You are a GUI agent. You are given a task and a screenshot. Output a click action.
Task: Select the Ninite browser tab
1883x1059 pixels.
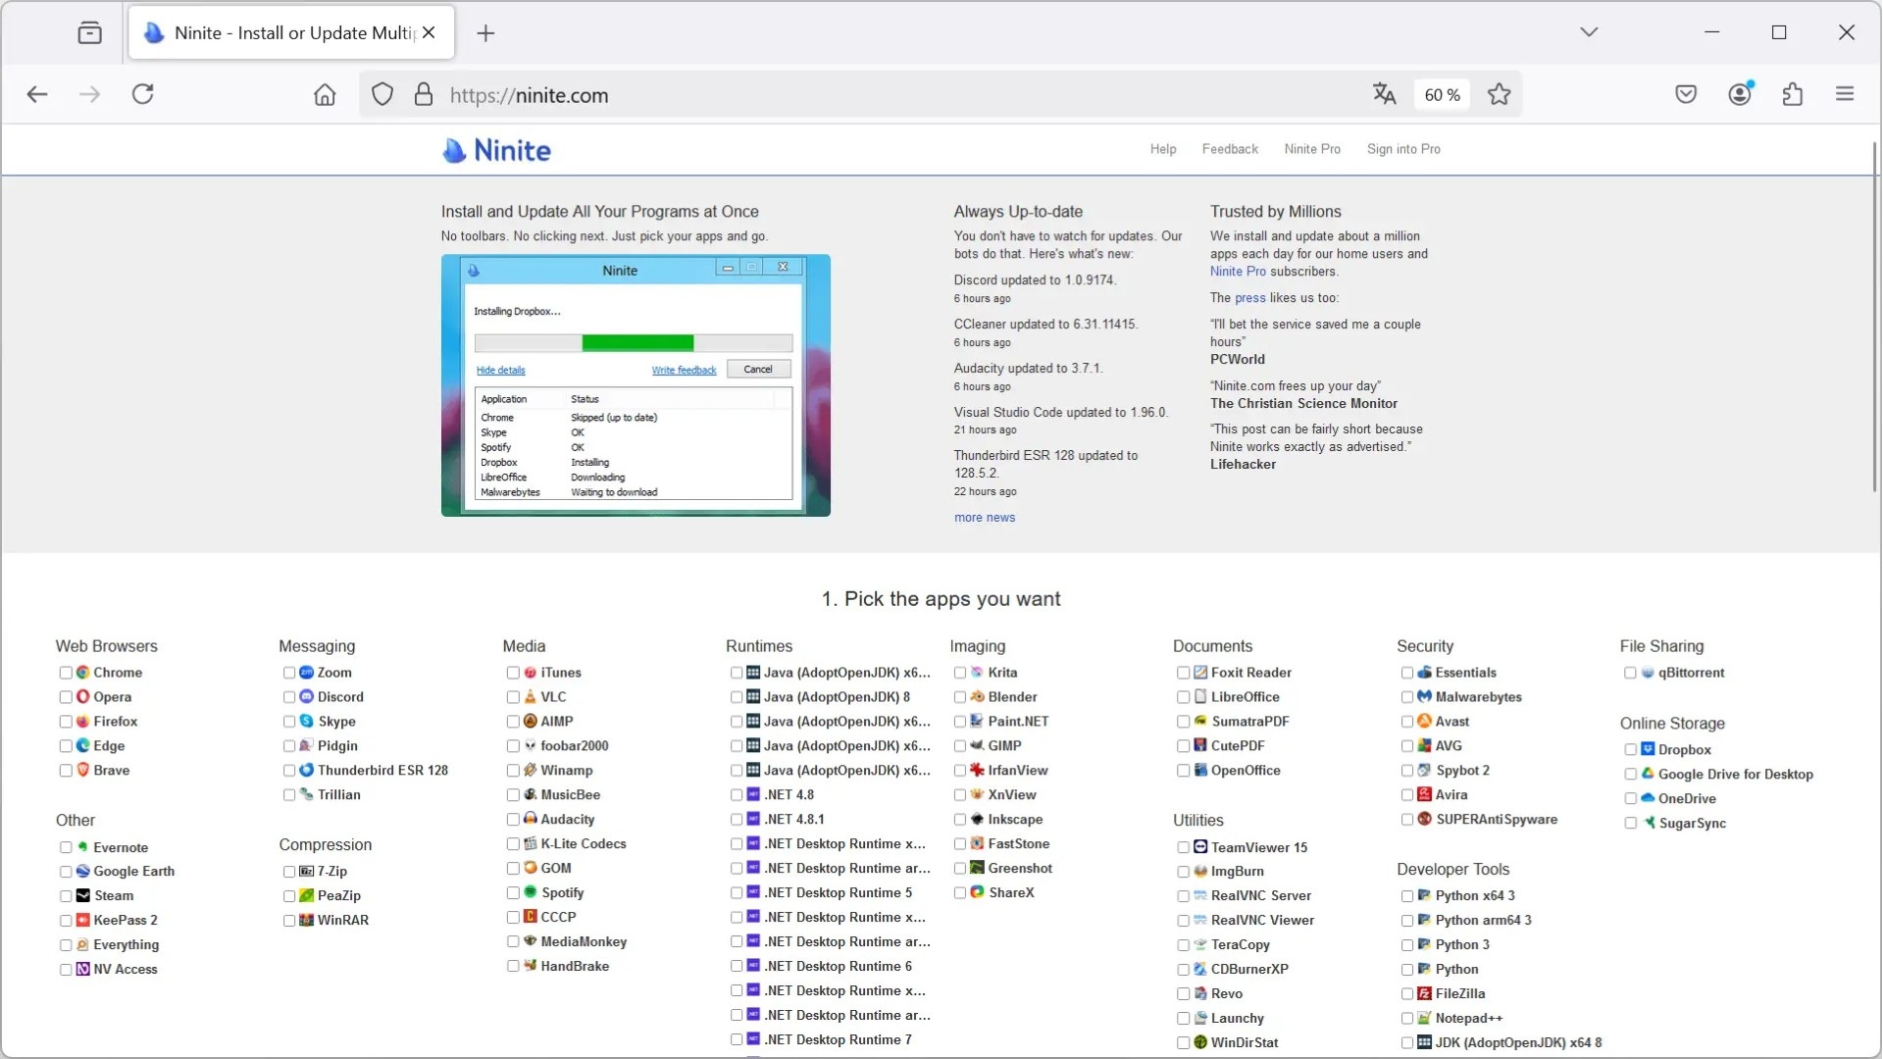click(x=291, y=32)
